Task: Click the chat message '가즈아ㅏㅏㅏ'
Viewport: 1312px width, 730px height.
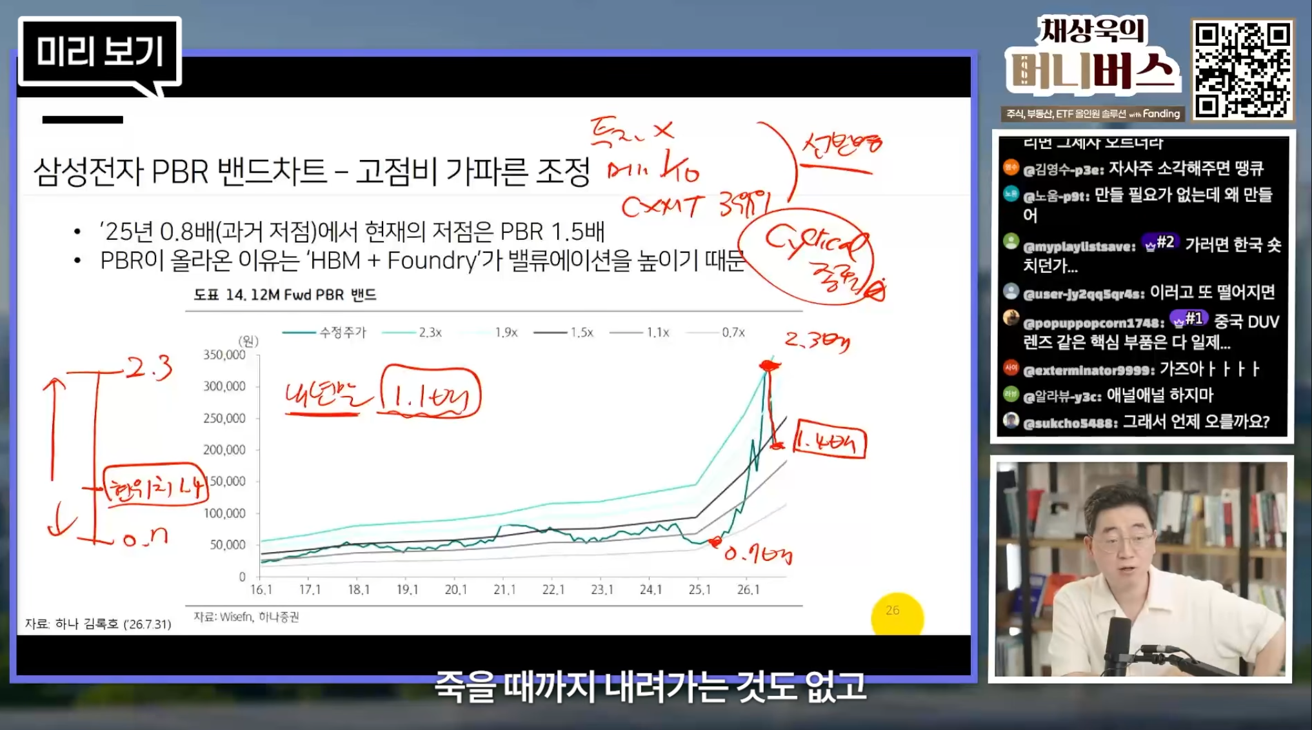Action: (x=1210, y=369)
